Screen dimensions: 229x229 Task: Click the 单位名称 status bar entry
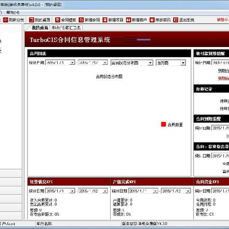[45, 223]
